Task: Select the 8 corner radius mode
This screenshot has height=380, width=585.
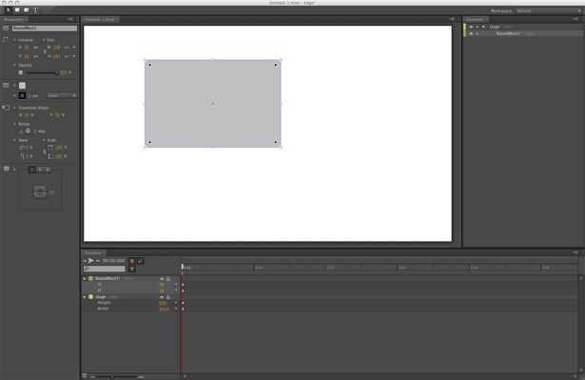Action: (x=48, y=170)
